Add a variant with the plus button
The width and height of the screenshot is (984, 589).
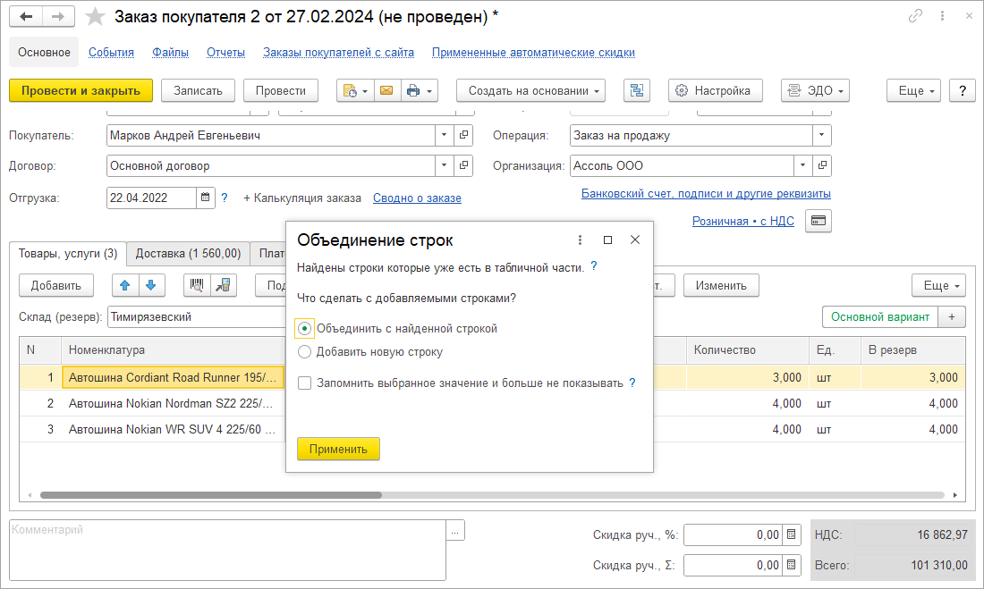[x=952, y=316]
